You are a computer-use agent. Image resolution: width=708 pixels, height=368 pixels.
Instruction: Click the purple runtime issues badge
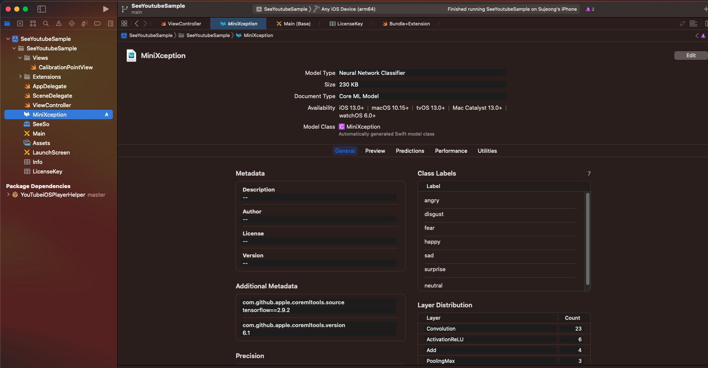pyautogui.click(x=590, y=9)
